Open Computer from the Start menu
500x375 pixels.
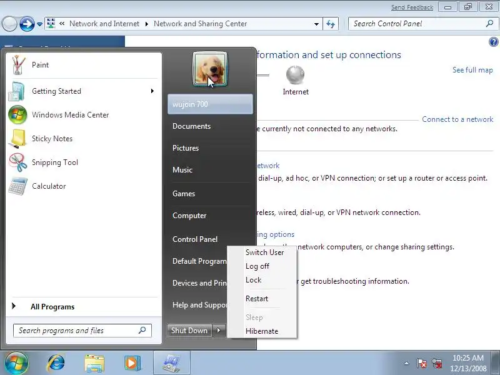click(x=210, y=216)
